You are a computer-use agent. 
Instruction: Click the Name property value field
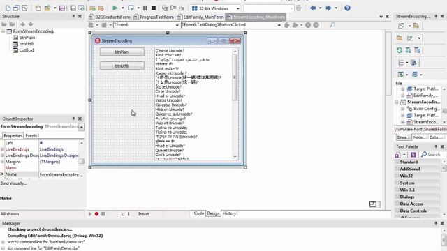click(x=59, y=174)
